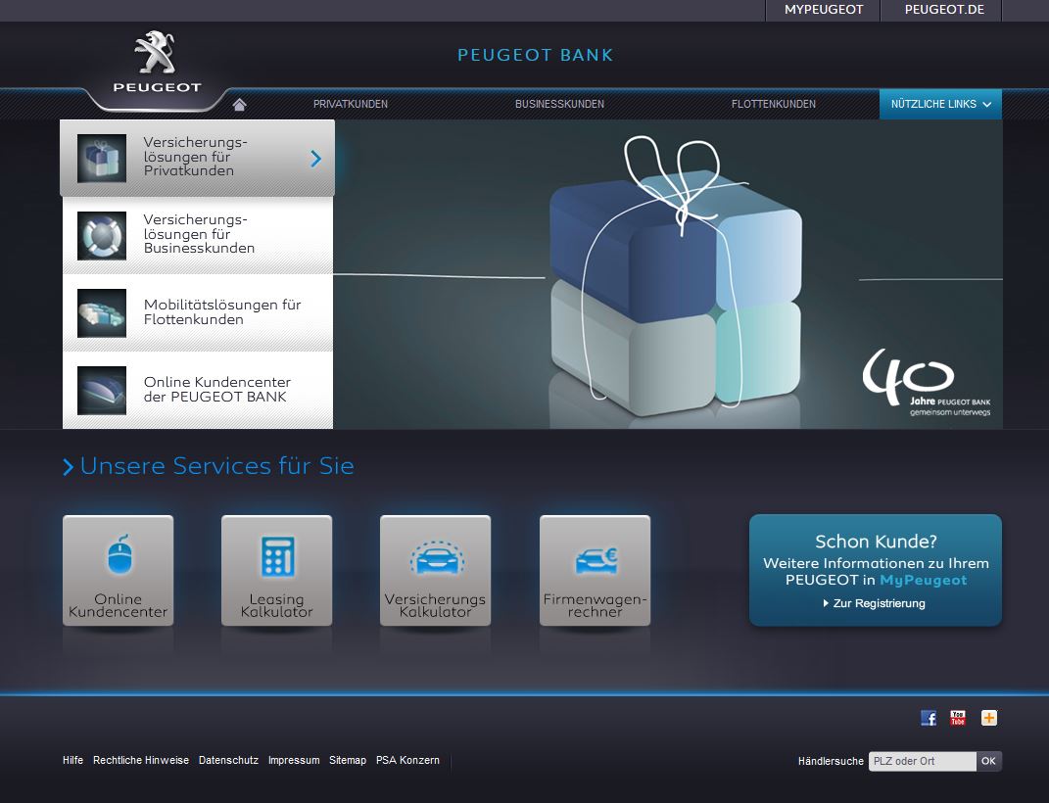Open the MYPEUGEOT top link
The width and height of the screenshot is (1049, 803).
tap(824, 10)
